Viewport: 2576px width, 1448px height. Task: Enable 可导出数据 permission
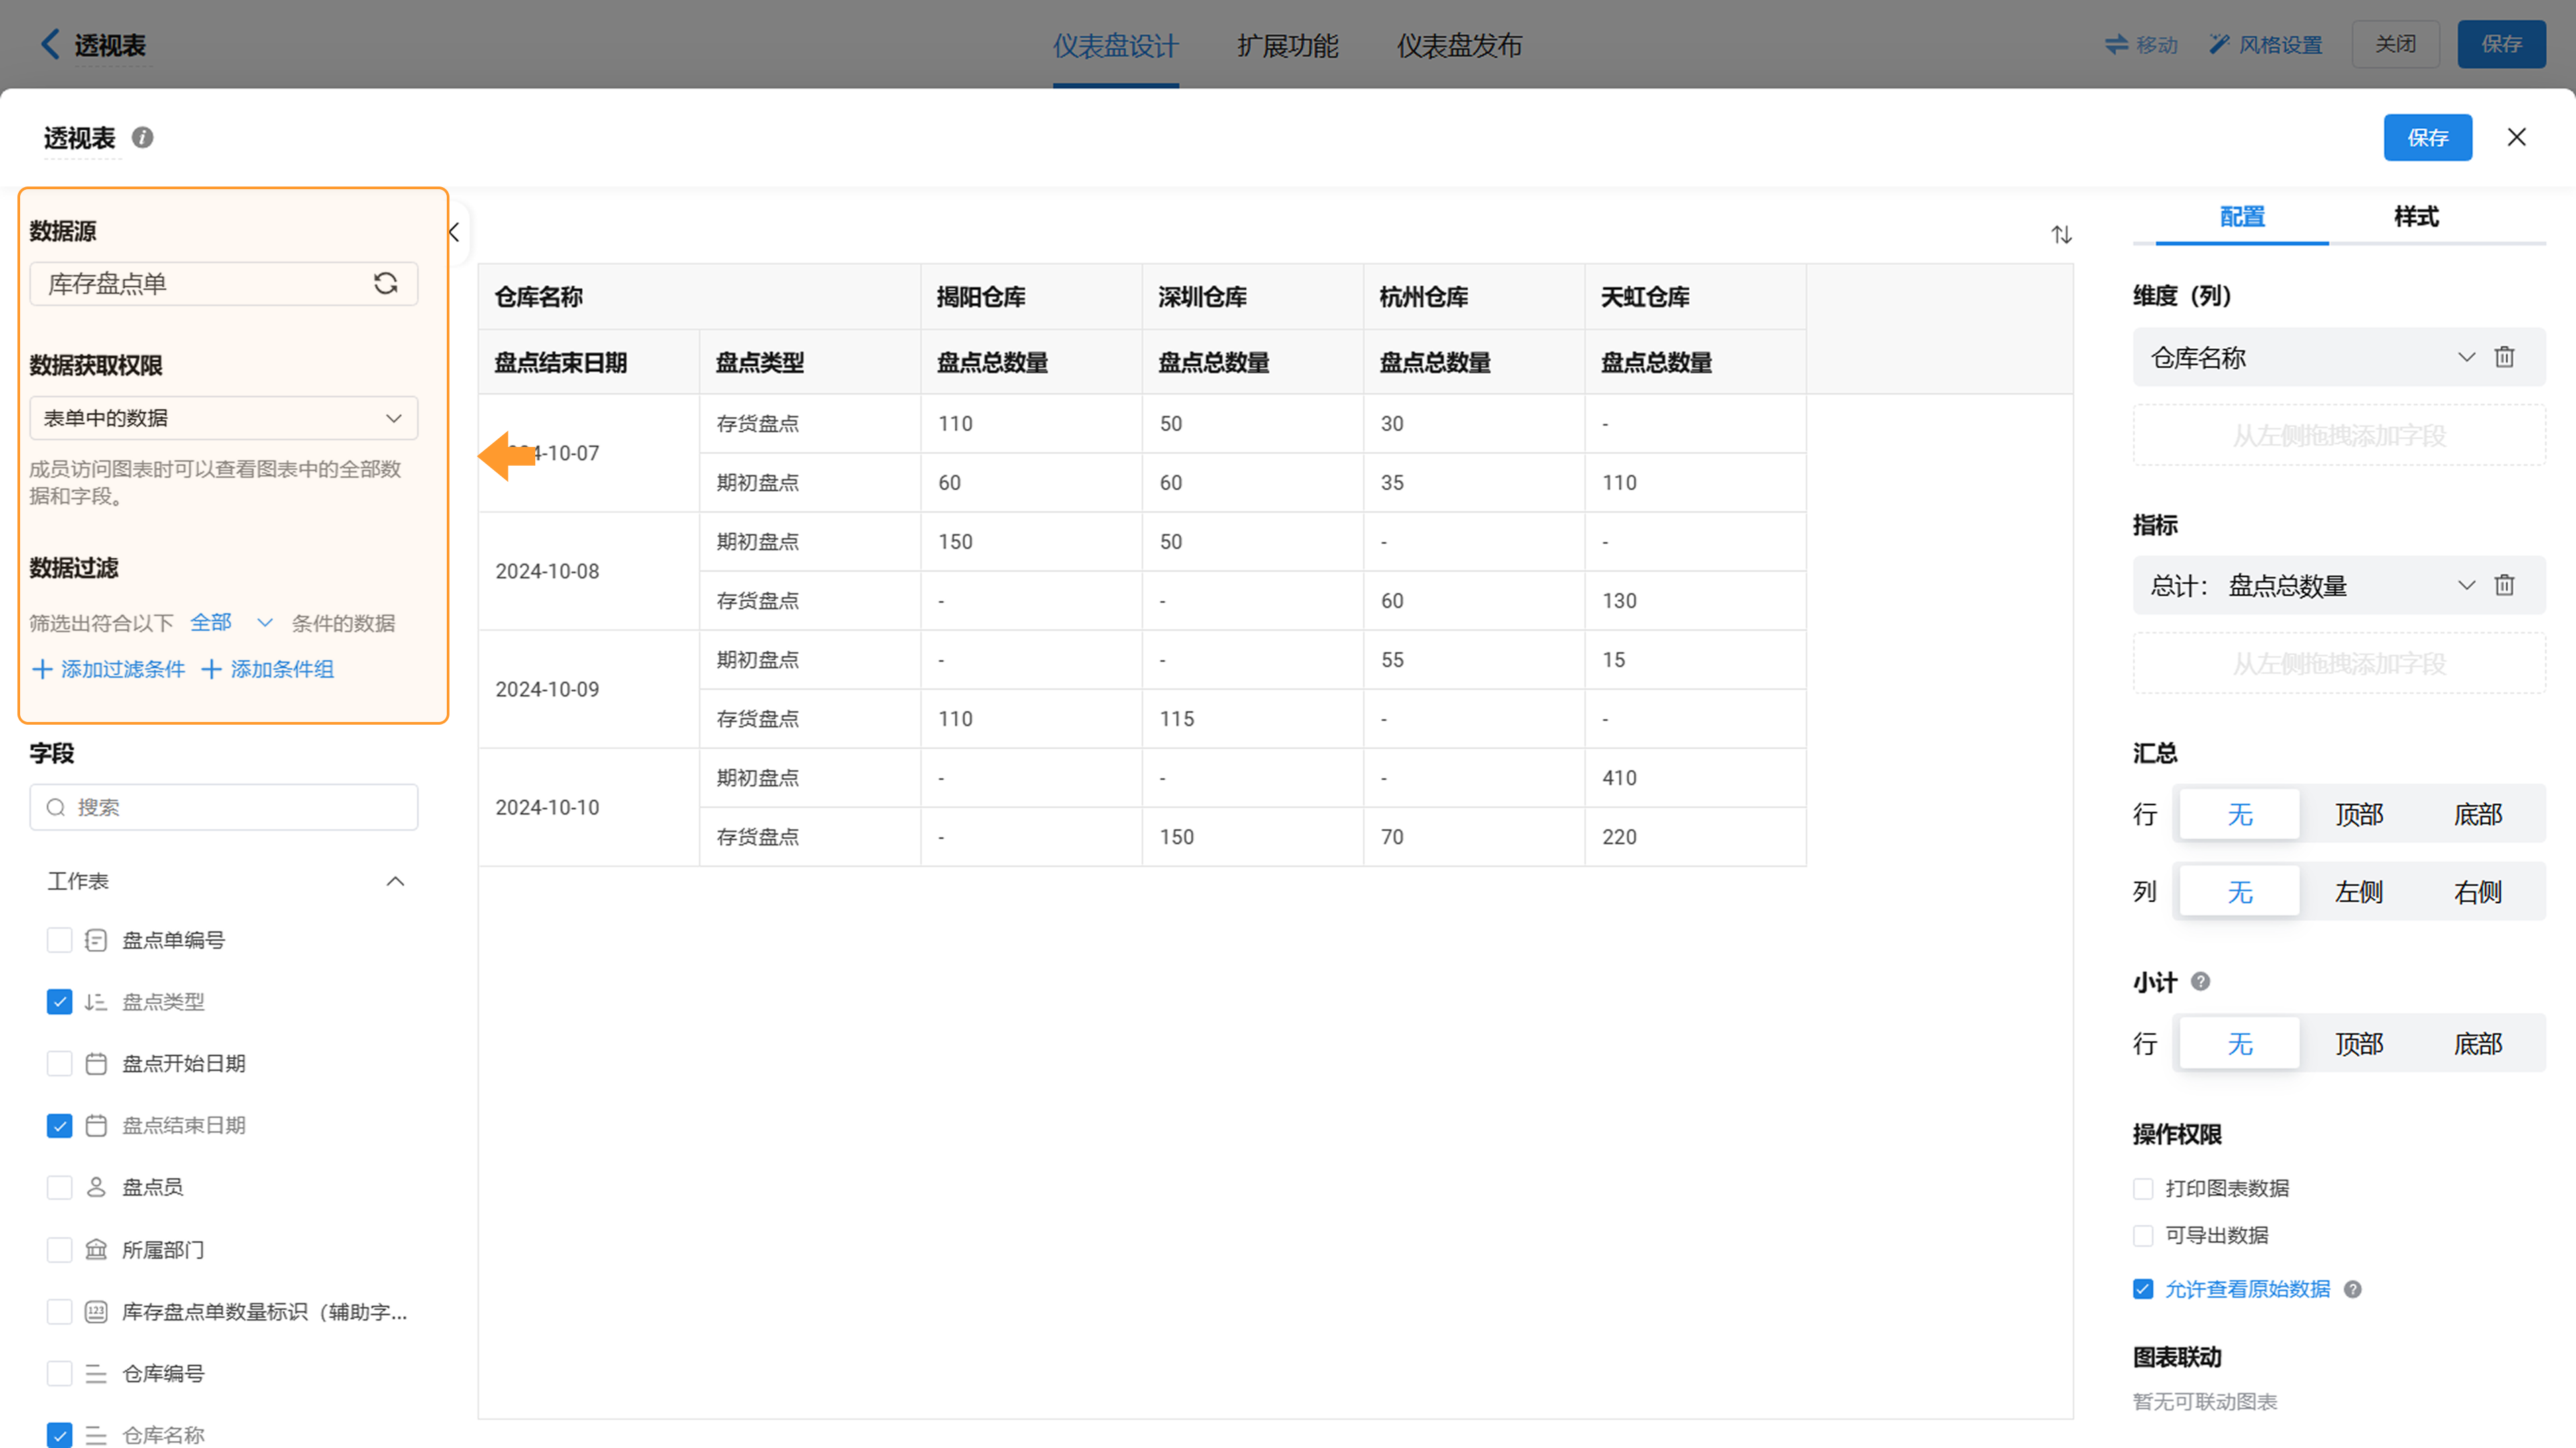pyautogui.click(x=2143, y=1236)
